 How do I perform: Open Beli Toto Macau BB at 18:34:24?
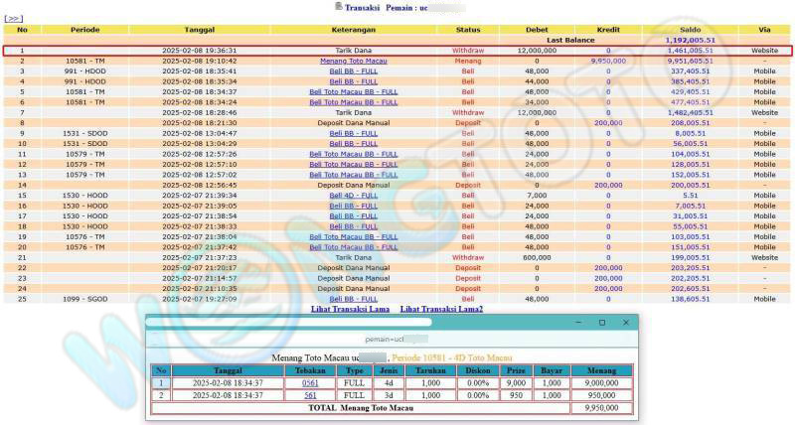point(353,102)
